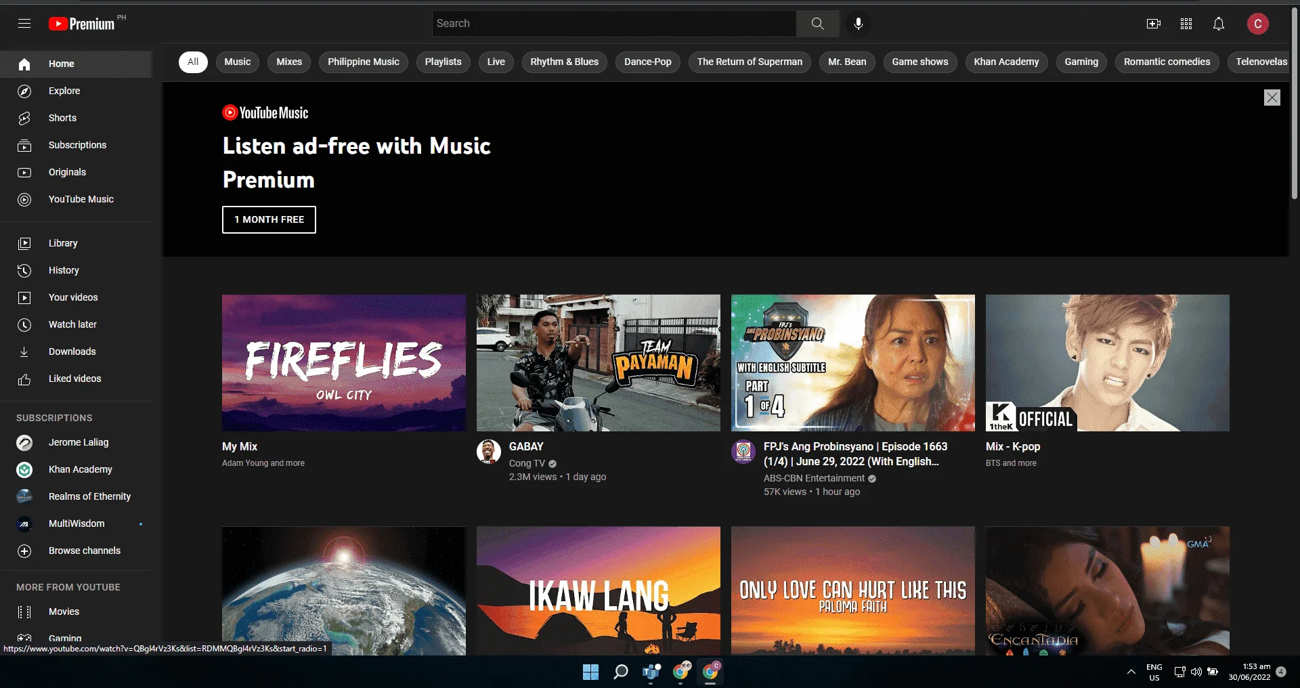Image resolution: width=1300 pixels, height=688 pixels.
Task: Open Your videos in the sidebar
Action: click(x=76, y=297)
